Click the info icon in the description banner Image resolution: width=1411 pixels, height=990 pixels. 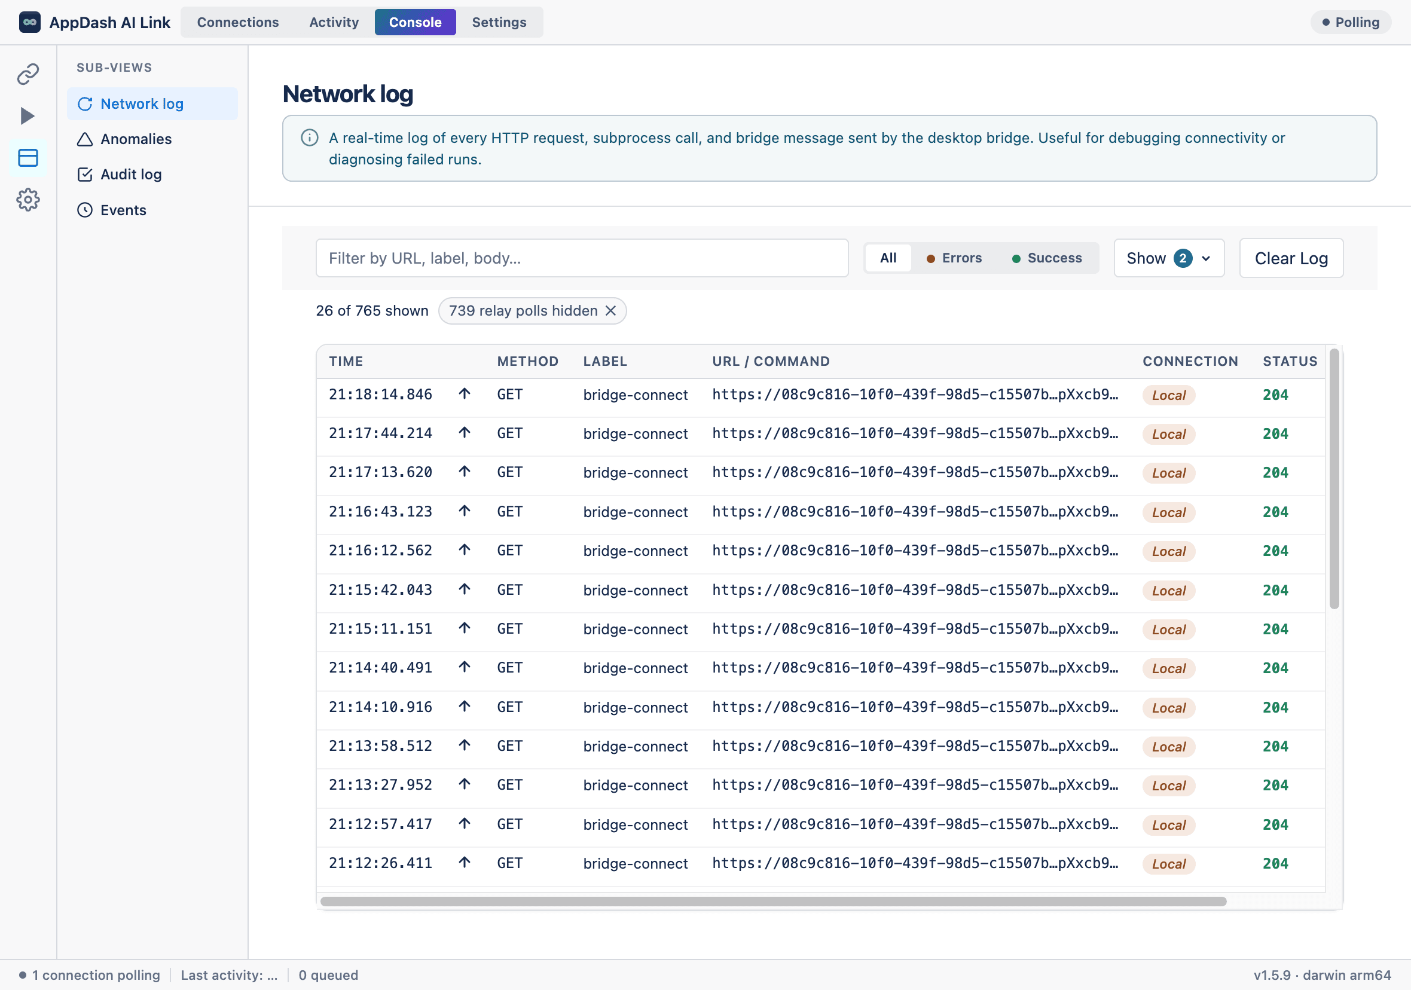click(x=310, y=137)
